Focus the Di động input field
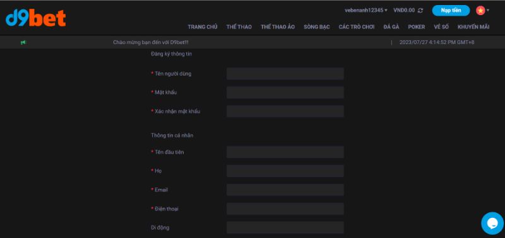This screenshot has height=238, width=505. coord(285,228)
